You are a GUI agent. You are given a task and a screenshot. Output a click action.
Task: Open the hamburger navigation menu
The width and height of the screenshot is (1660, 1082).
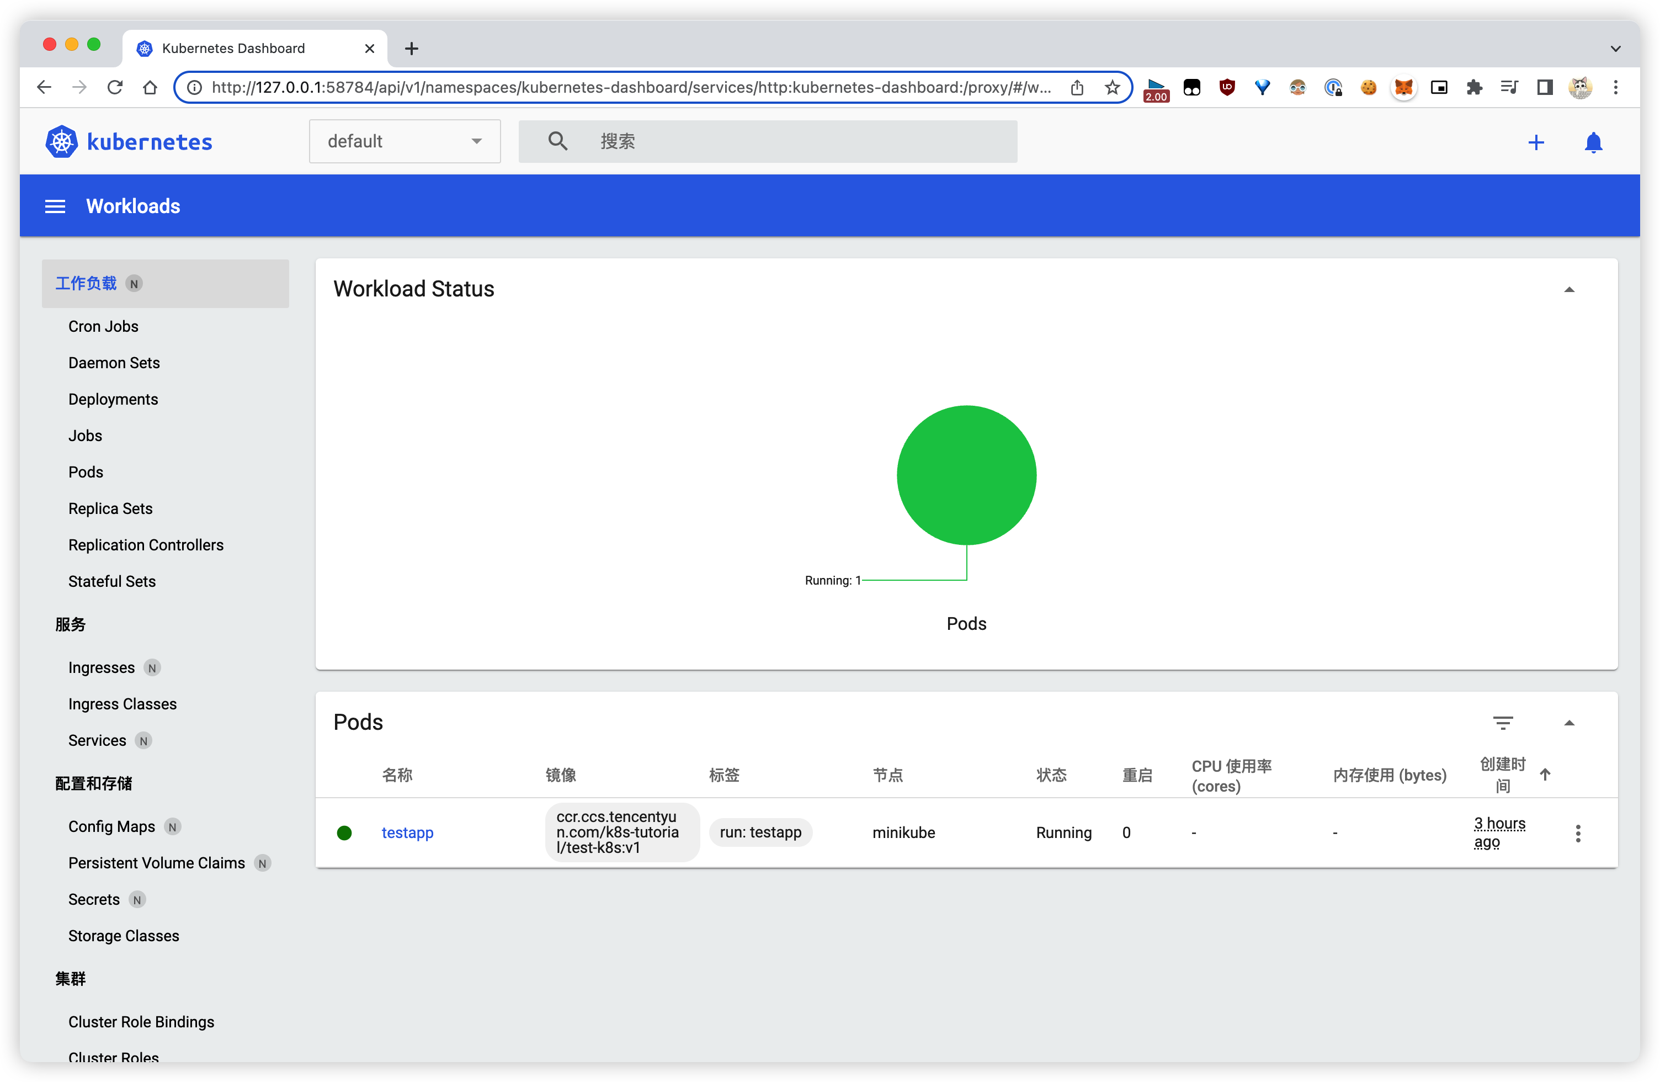click(55, 206)
